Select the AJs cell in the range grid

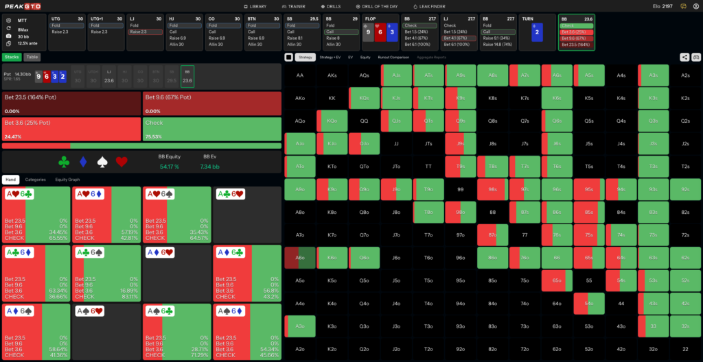coord(396,75)
